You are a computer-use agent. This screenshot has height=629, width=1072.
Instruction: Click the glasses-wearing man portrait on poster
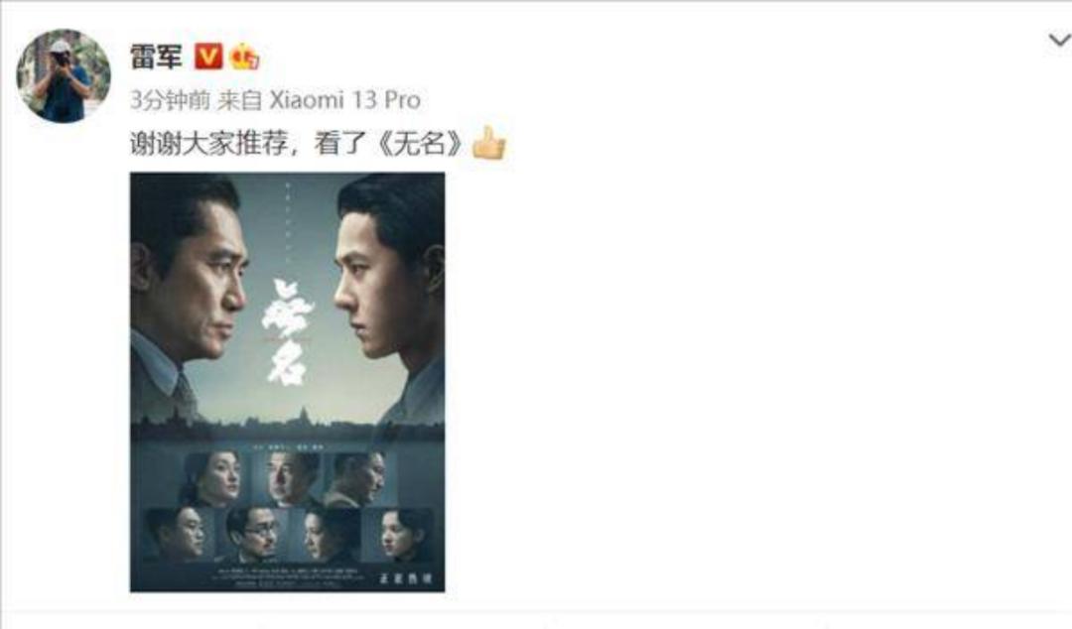254,534
